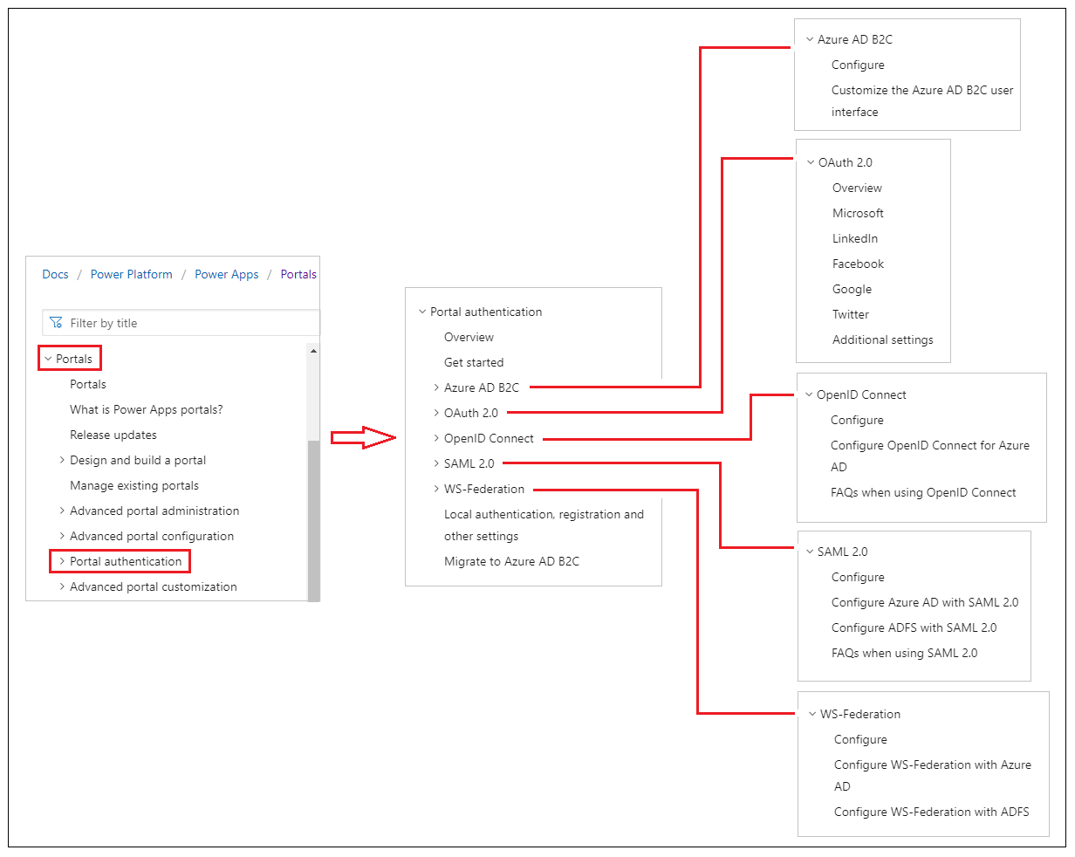
Task: Open Migrate to Azure AD B2C
Action: 511,561
